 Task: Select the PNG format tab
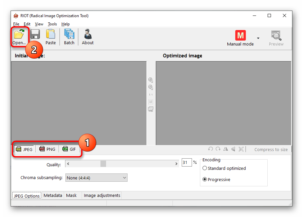coord(47,149)
